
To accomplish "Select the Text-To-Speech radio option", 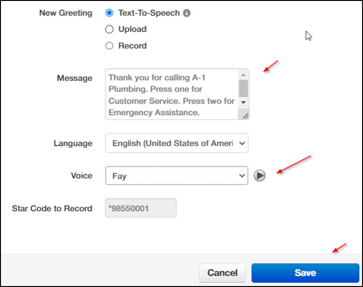I will 109,13.
